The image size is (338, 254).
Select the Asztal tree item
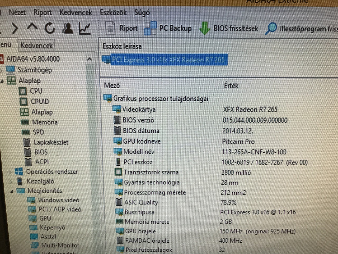48,236
